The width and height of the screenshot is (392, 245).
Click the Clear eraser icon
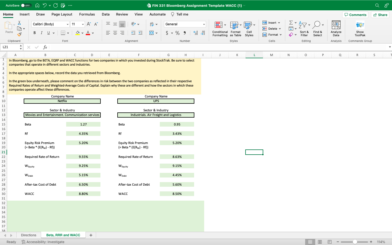[291, 35]
